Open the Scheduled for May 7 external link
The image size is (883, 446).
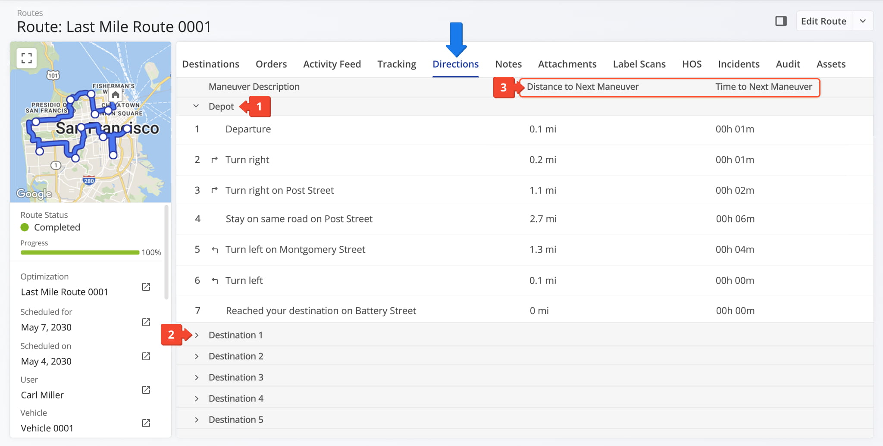click(146, 322)
